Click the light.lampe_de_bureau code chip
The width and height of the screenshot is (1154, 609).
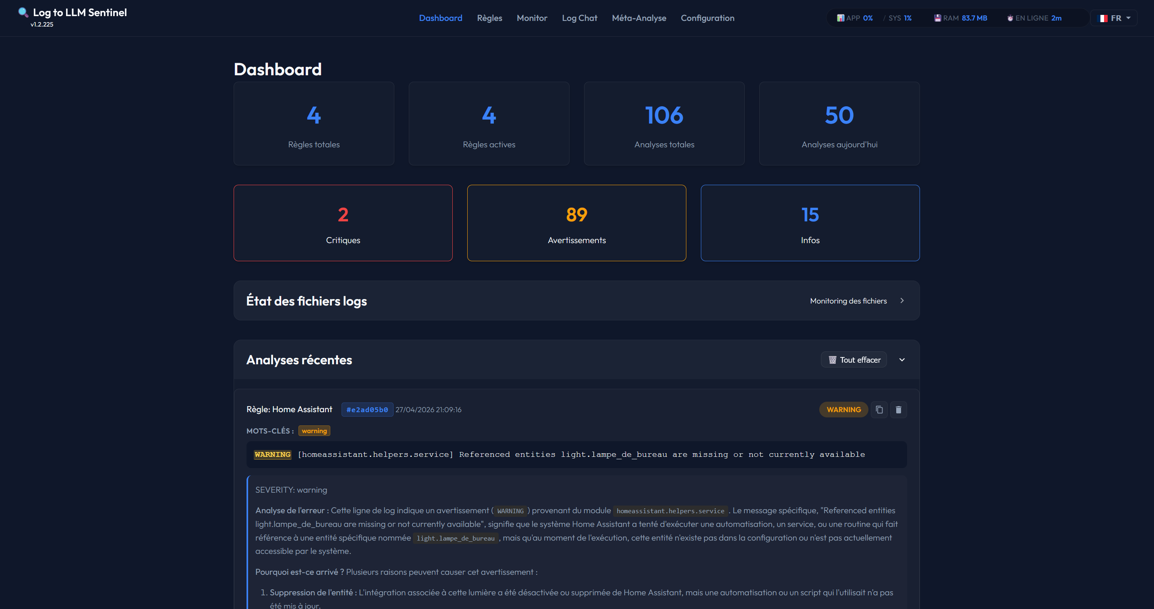coord(455,538)
